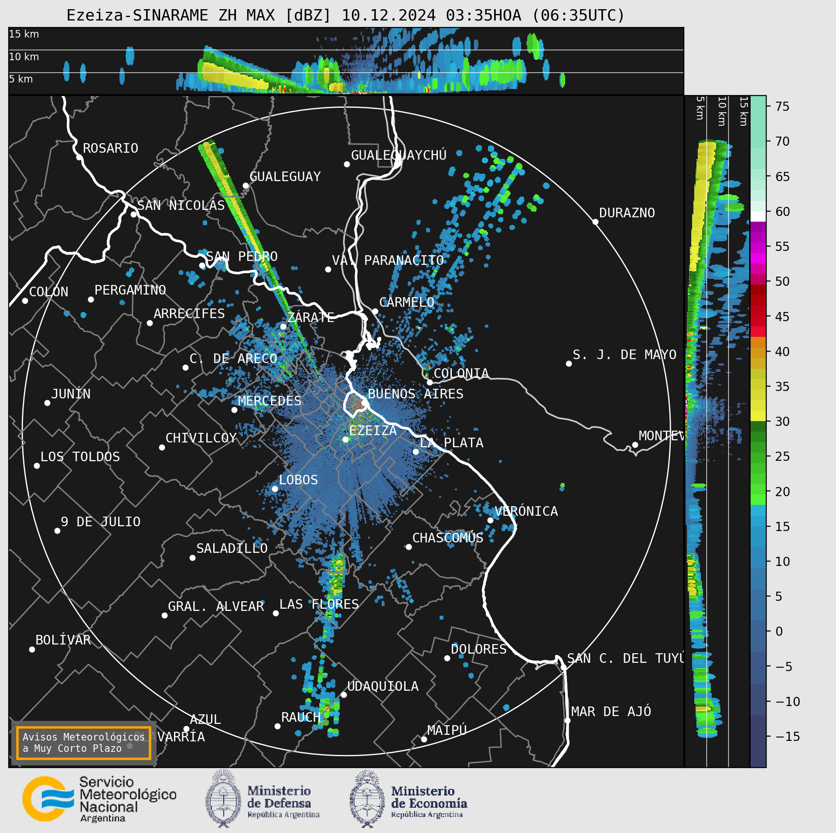The width and height of the screenshot is (836, 833).
Task: Click the C. DE ARECO label
Action: 233,359
